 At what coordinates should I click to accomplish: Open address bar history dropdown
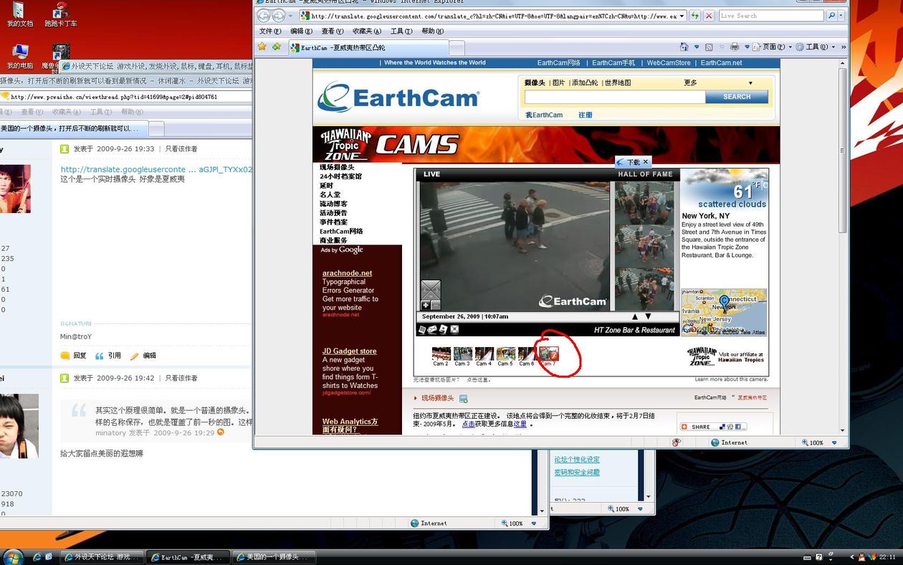682,16
